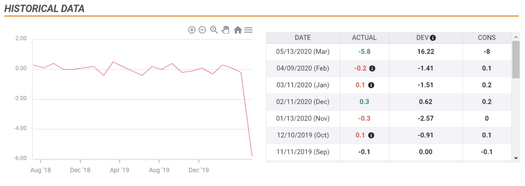
Task: Activate the selection zoom magnifier tool
Action: [x=214, y=30]
